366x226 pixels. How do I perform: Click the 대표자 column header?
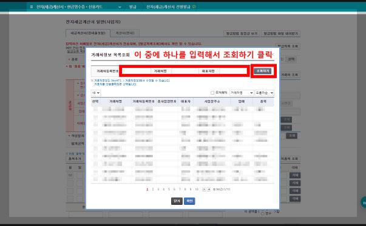pos(186,102)
